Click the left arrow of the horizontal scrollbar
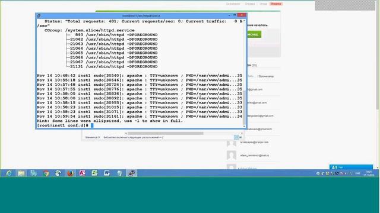The height and width of the screenshot is (213, 380). (126, 133)
